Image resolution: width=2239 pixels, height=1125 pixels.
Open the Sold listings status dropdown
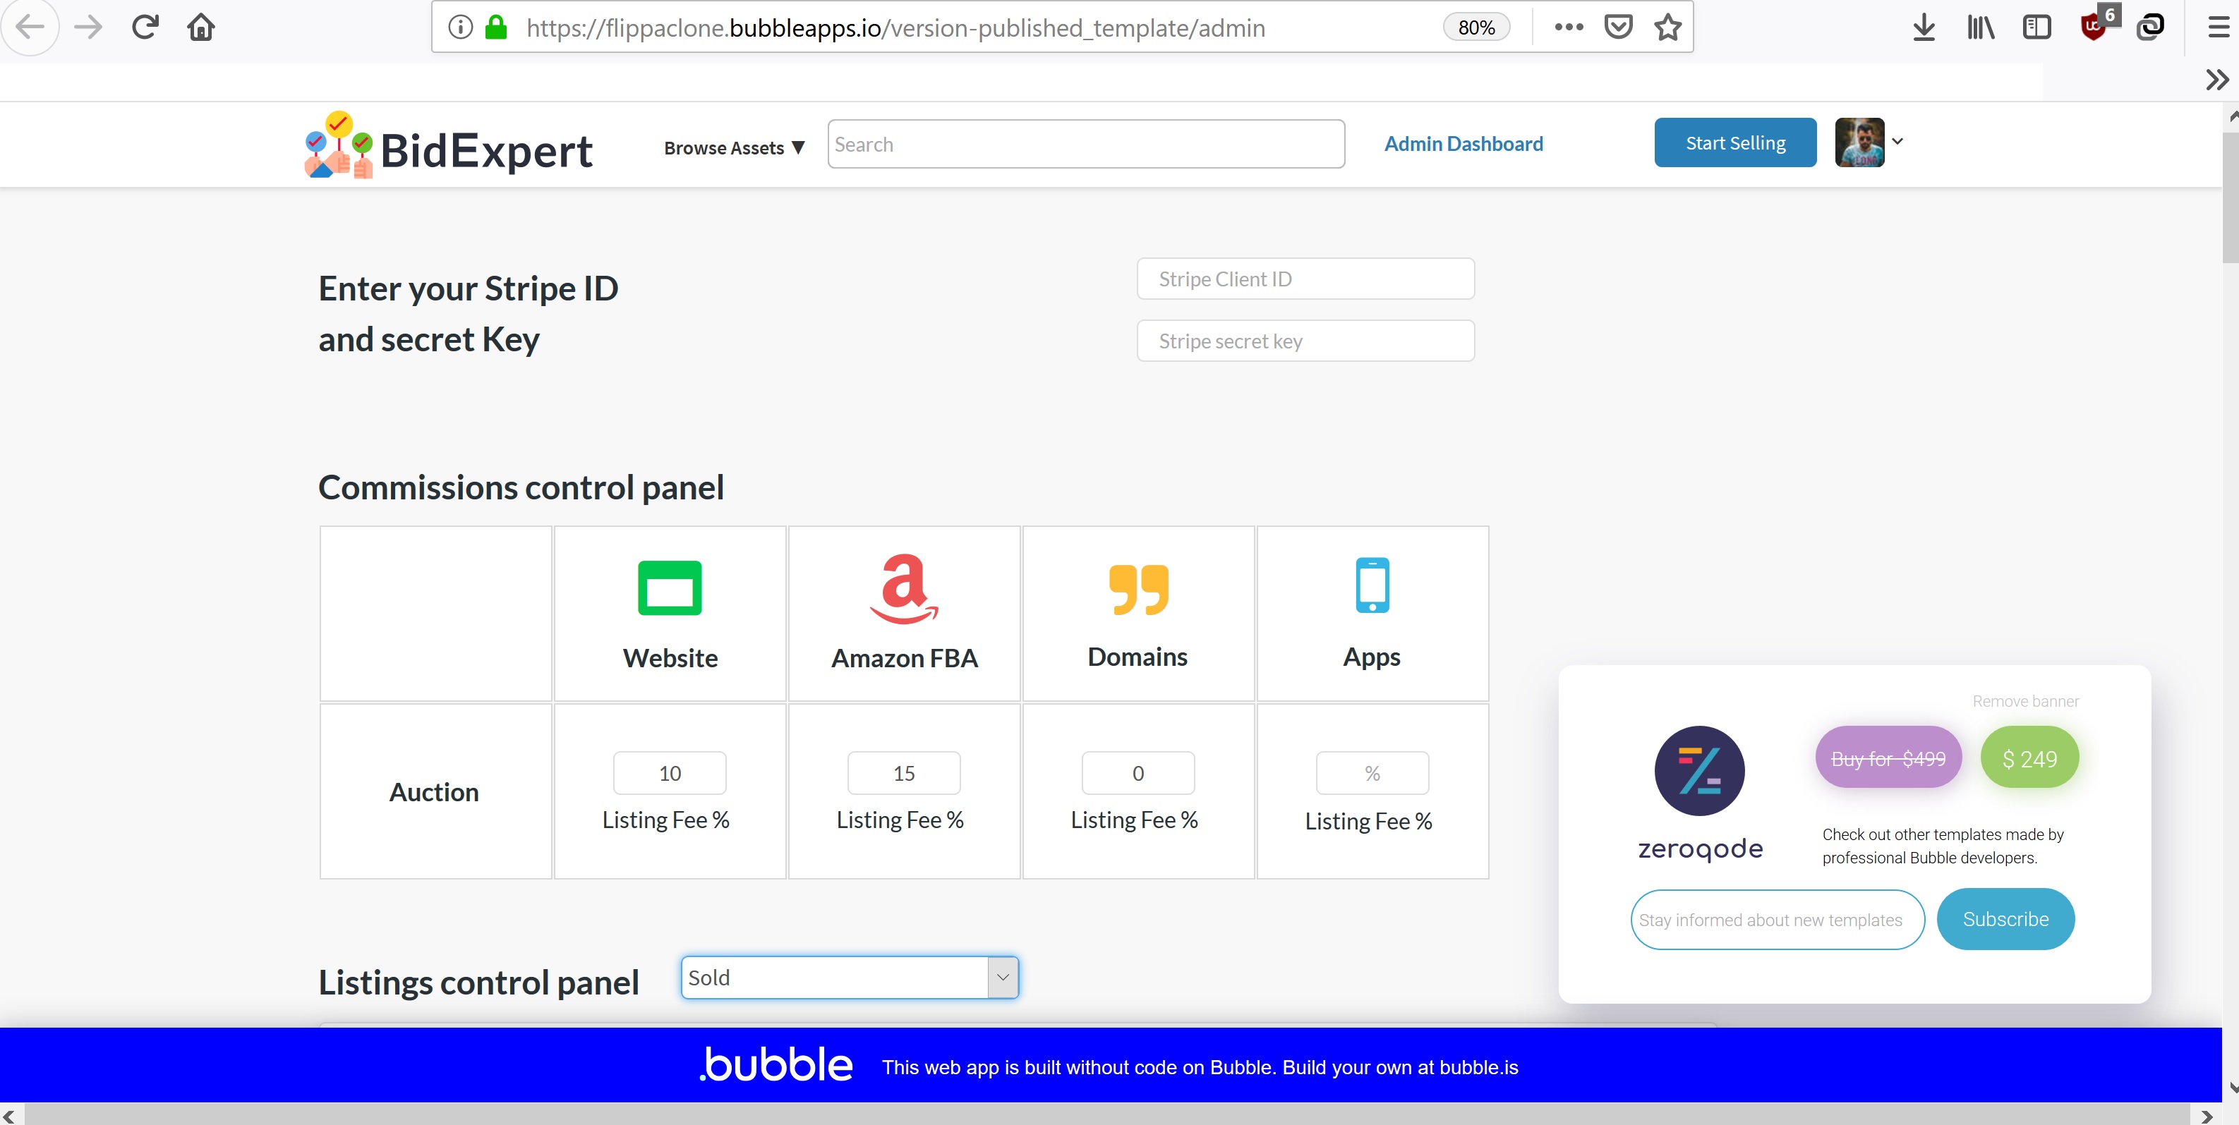849,978
